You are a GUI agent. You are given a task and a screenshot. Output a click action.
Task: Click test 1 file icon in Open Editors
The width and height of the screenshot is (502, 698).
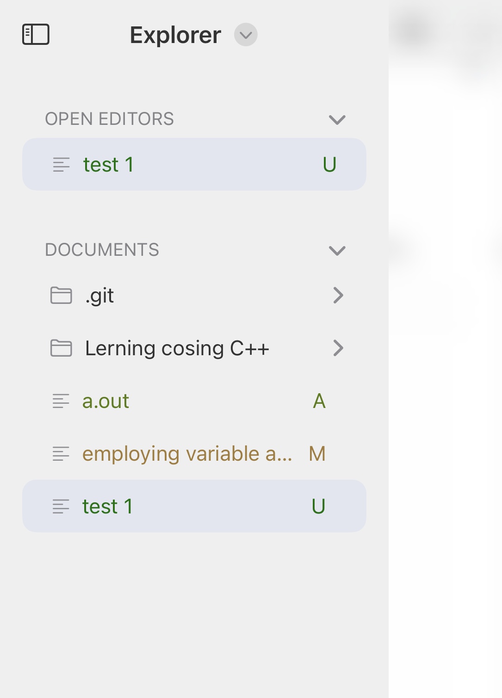61,165
